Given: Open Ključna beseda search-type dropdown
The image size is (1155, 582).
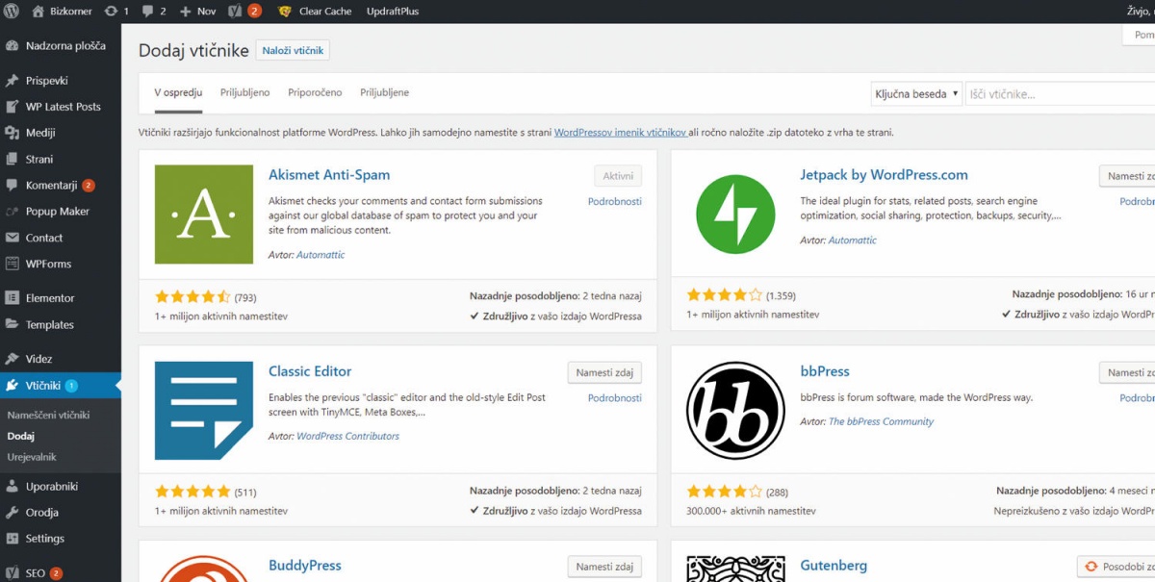Looking at the screenshot, I should coord(915,93).
